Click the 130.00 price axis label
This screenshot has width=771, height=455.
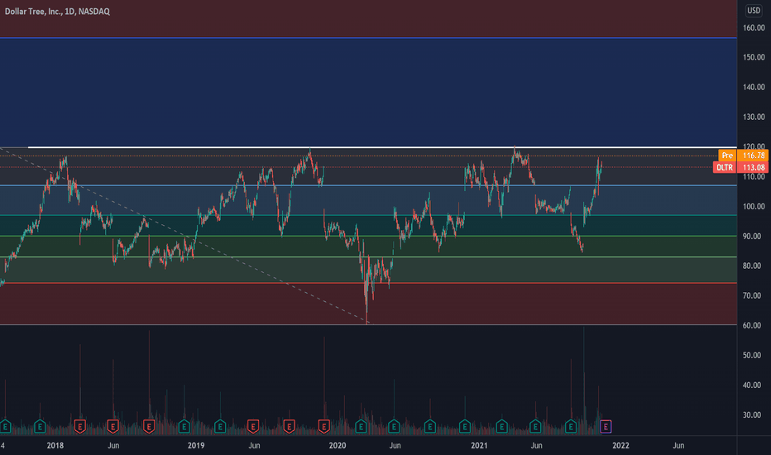click(754, 117)
